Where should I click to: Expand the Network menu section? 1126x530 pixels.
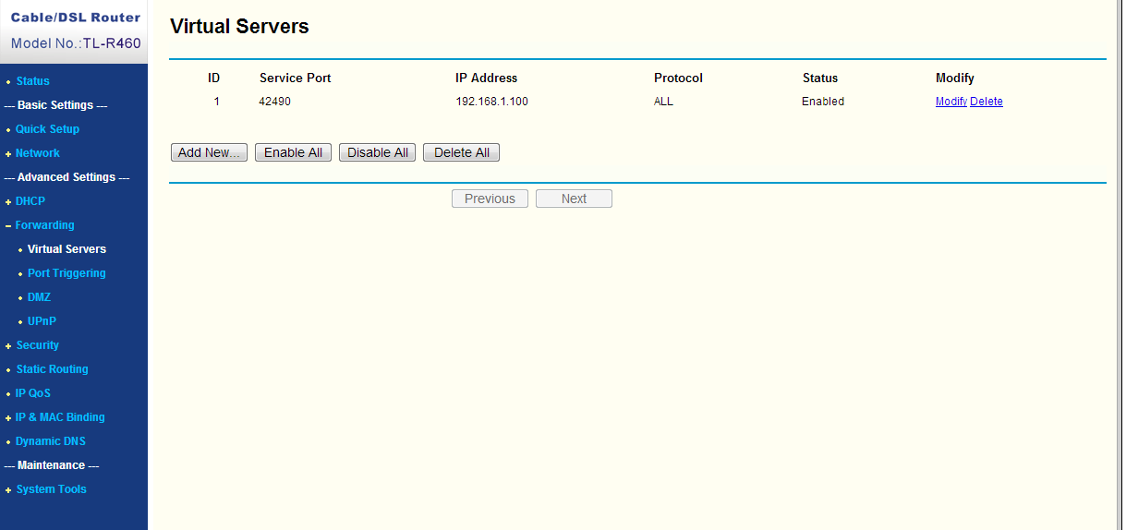(x=37, y=153)
